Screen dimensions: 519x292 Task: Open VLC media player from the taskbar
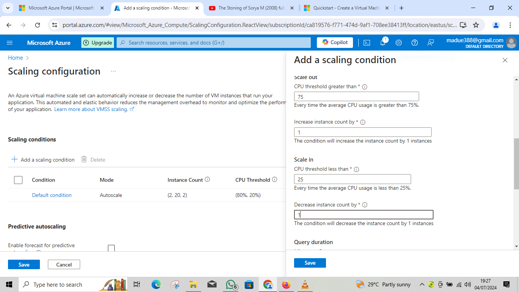click(305, 284)
